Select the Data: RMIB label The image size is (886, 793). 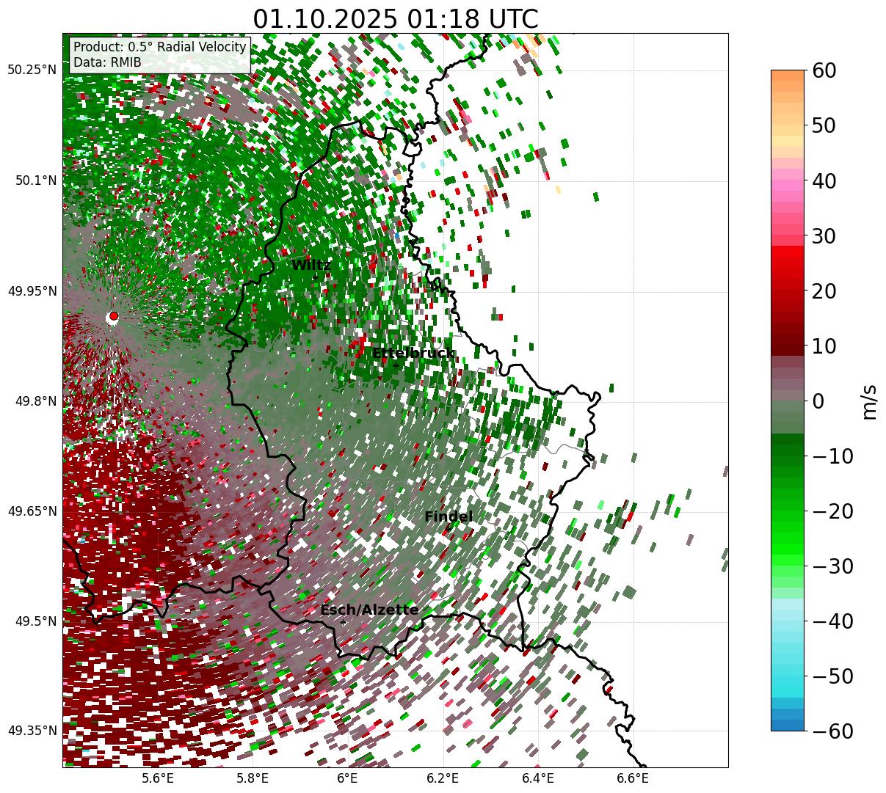pos(107,63)
